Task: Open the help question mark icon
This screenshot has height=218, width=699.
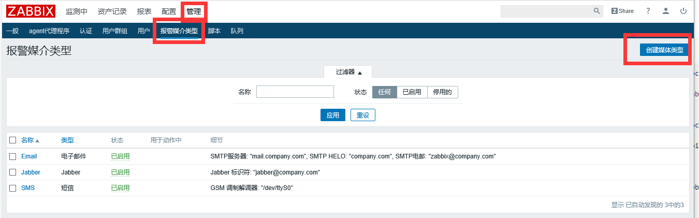Action: pyautogui.click(x=648, y=11)
